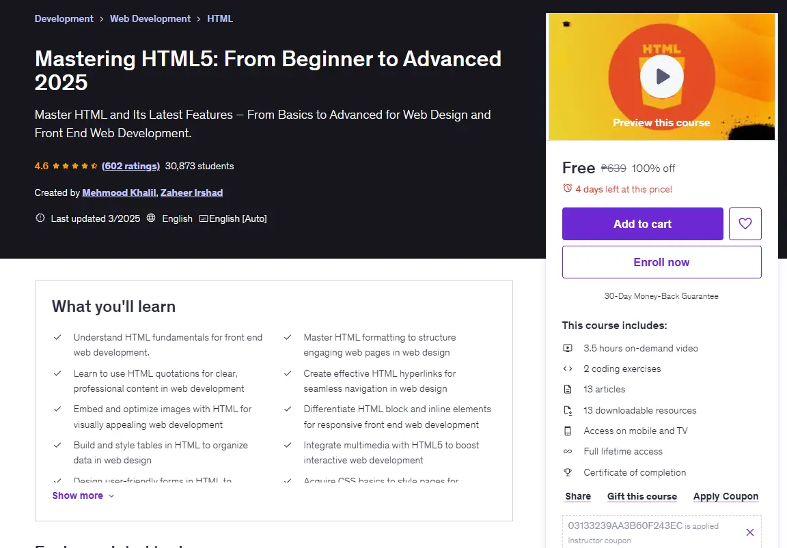Click the Free price label
This screenshot has height=548, width=787.
(578, 167)
